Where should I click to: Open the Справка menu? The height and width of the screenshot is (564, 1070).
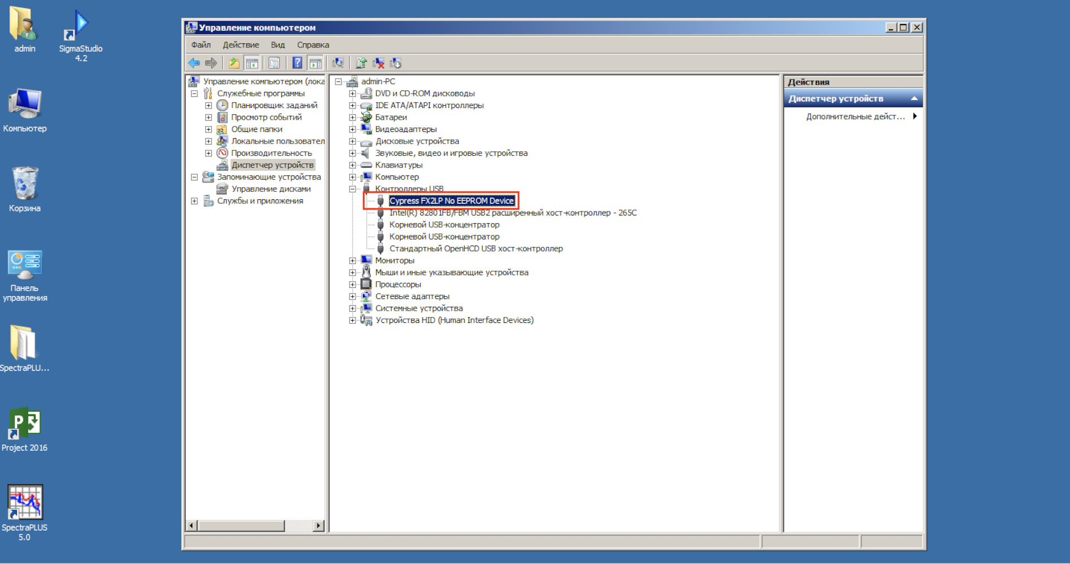[313, 45]
